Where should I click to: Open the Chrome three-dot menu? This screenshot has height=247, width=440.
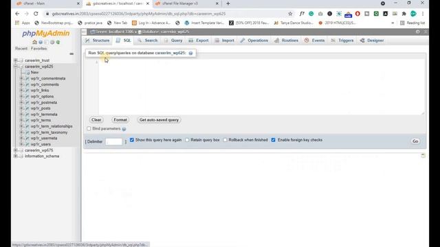coord(423,14)
